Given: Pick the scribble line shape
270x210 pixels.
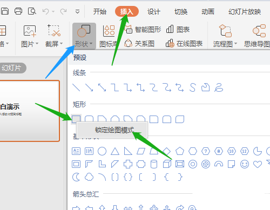Looking at the screenshot, I should pos(219,87).
